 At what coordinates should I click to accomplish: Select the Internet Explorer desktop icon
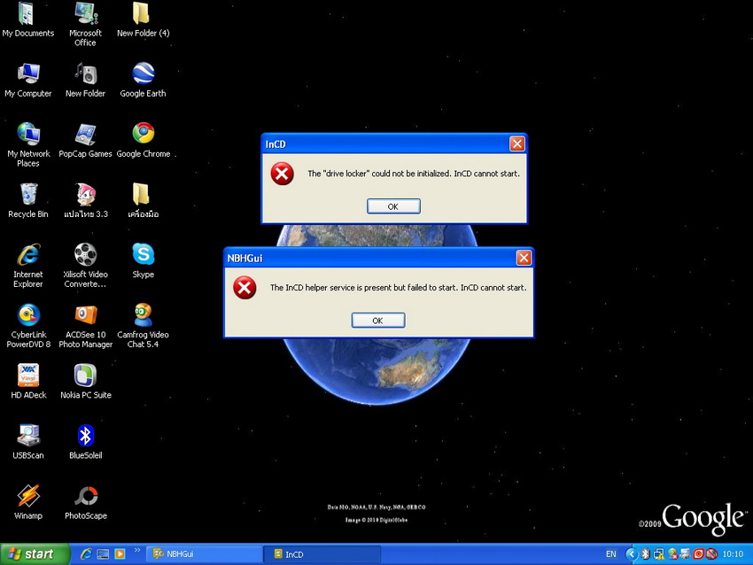tap(27, 266)
